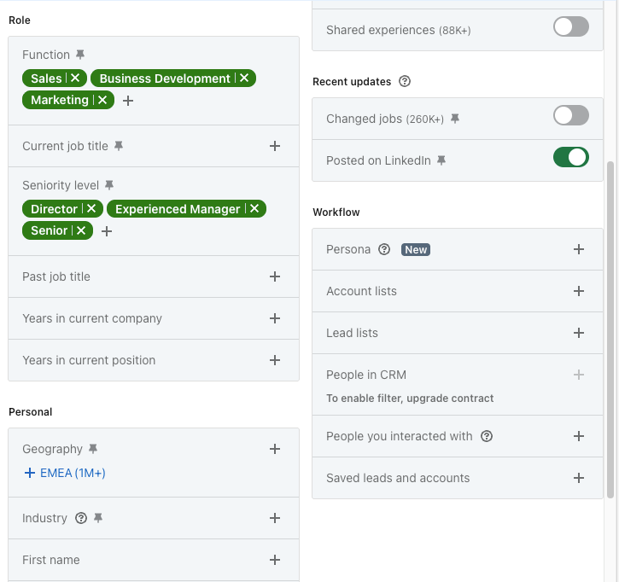Expand the Lead lists filter
Viewport: 619px width, 582px height.
(578, 333)
